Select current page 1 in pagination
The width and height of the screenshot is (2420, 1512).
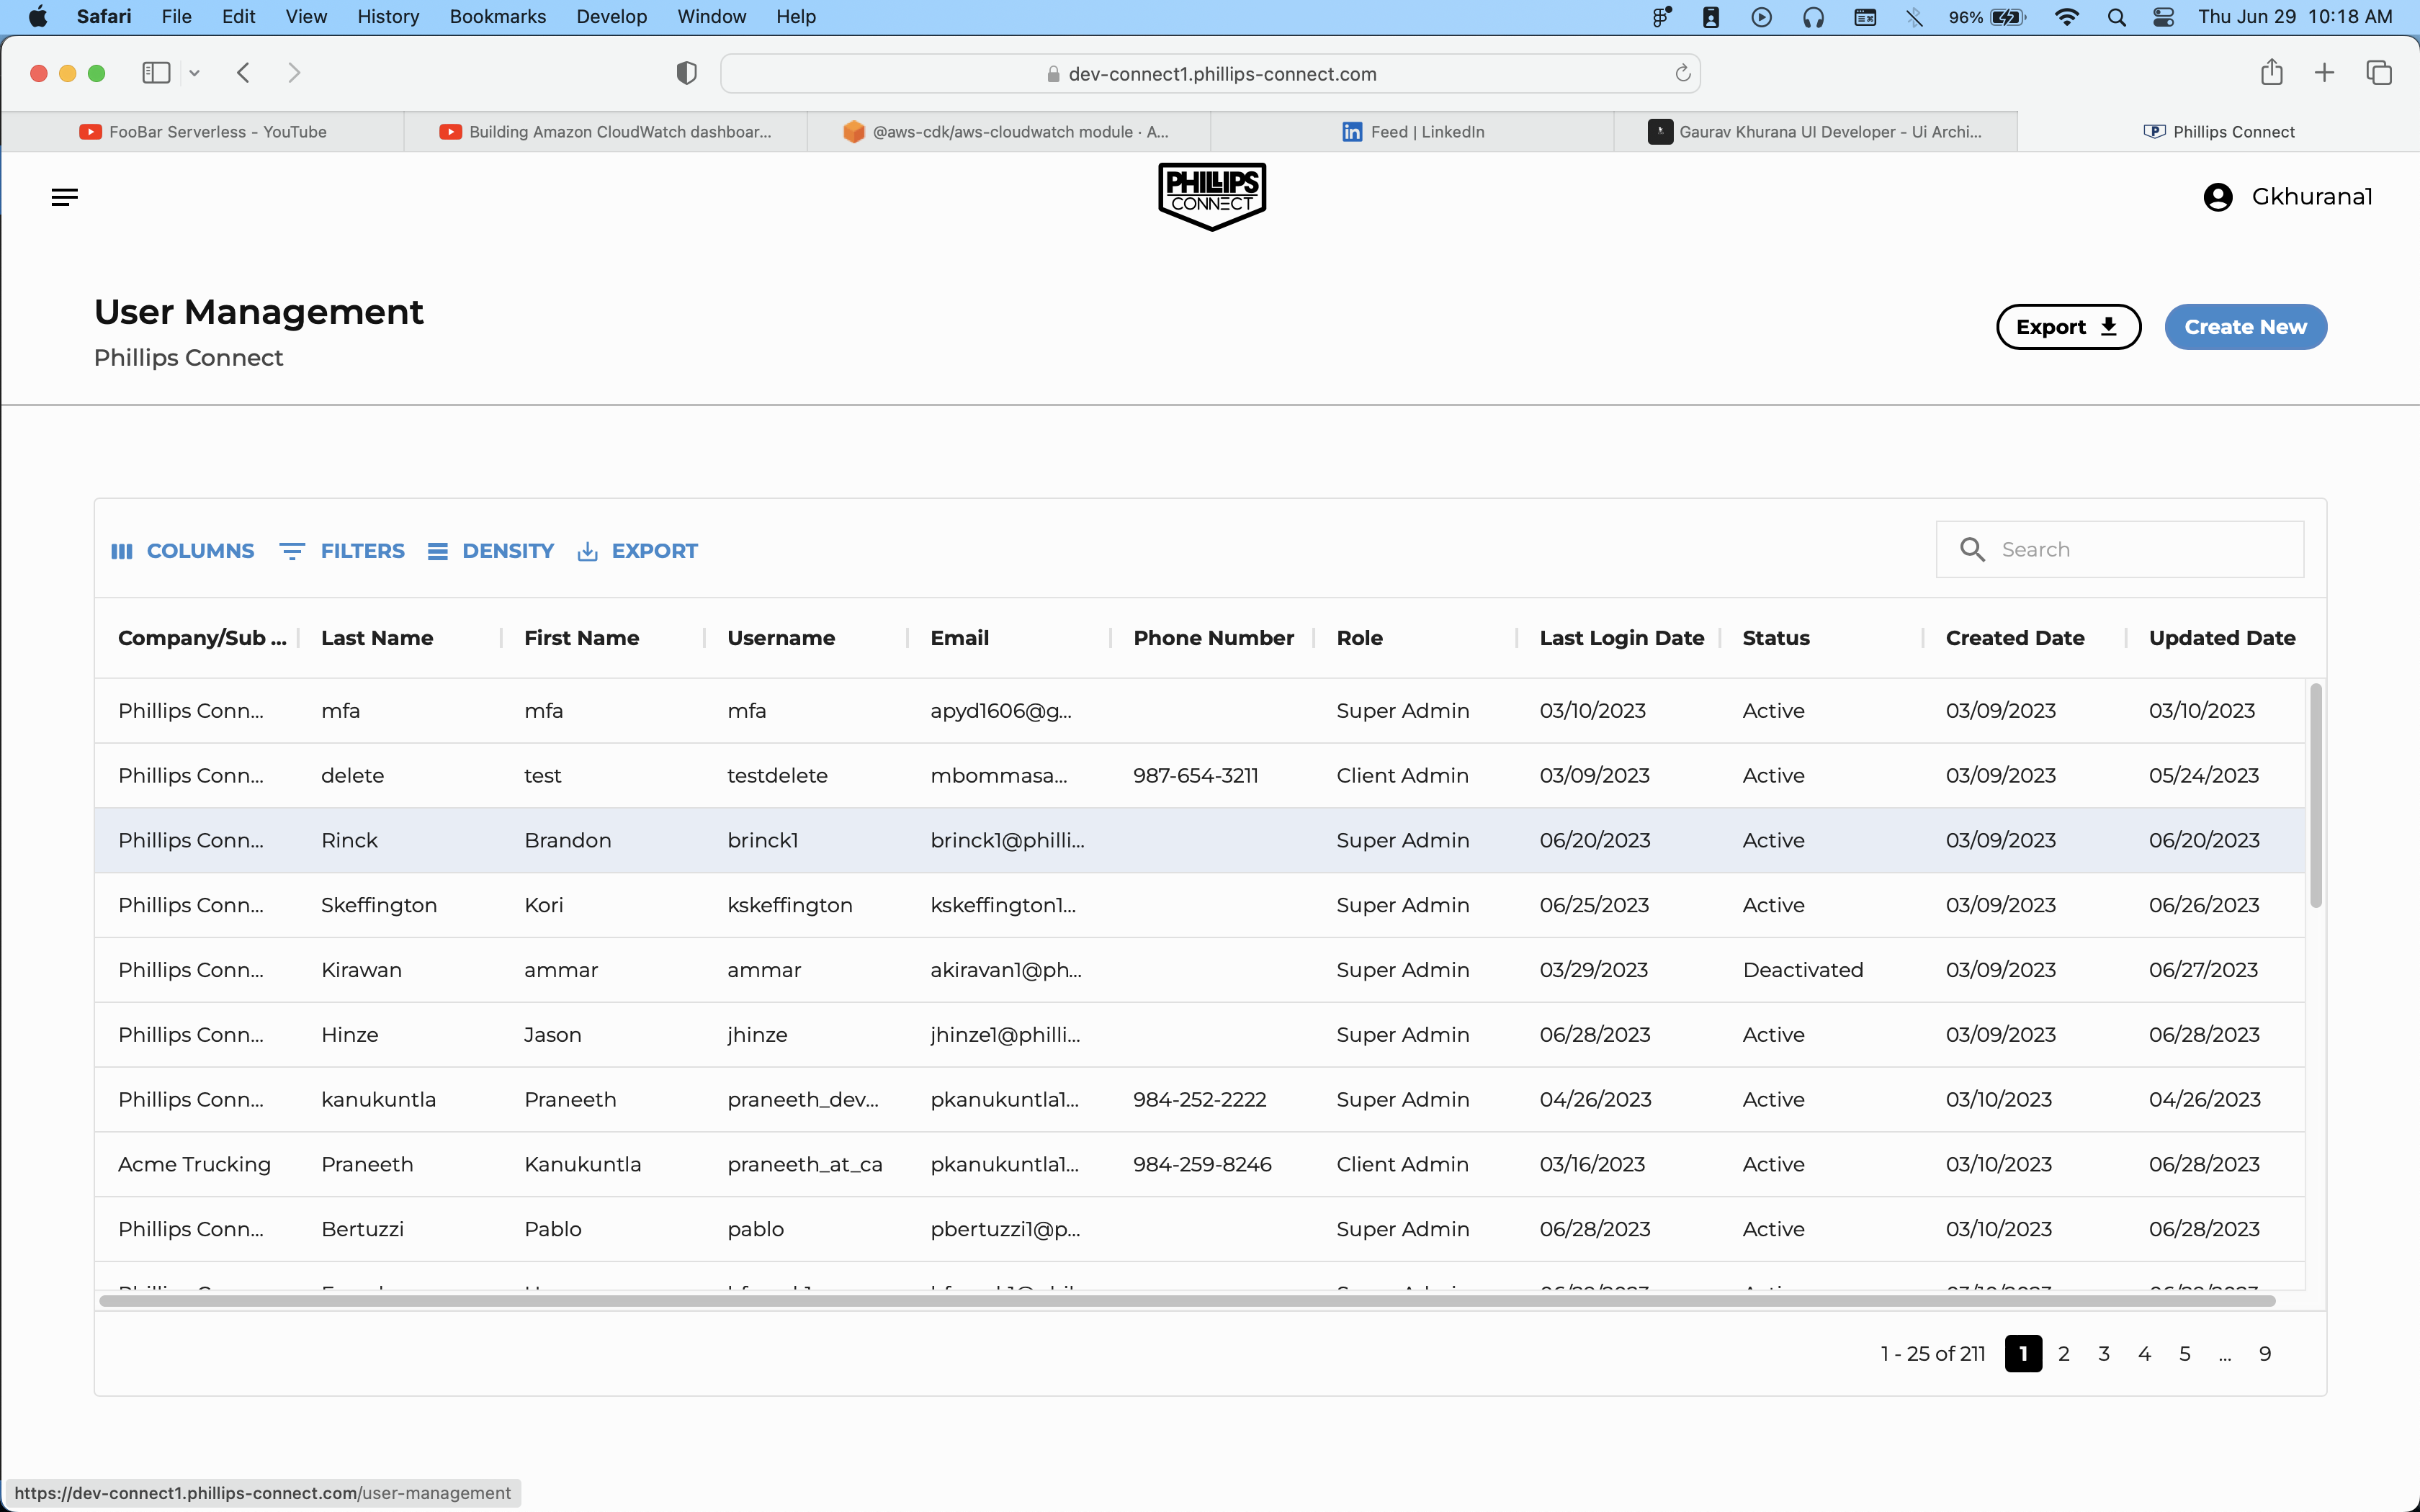[2023, 1354]
